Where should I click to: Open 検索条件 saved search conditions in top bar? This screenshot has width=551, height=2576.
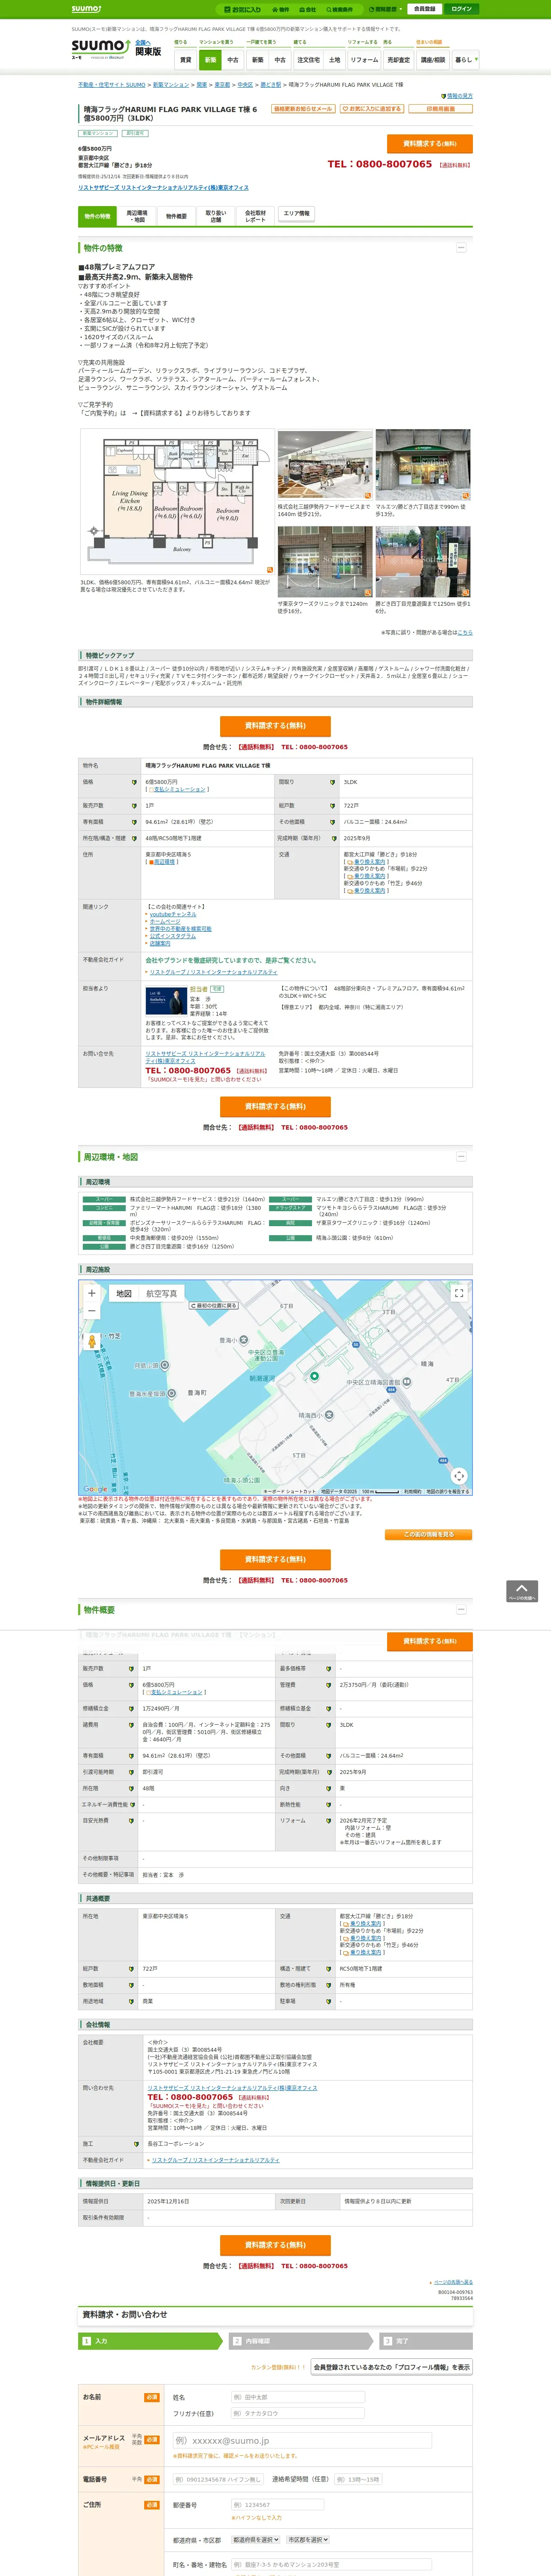339,9
